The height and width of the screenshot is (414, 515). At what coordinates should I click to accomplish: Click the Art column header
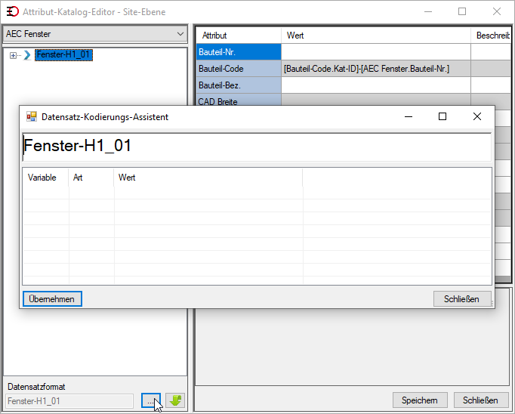point(91,178)
